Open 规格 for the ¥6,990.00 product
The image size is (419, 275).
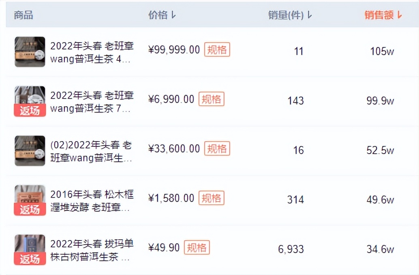211,99
